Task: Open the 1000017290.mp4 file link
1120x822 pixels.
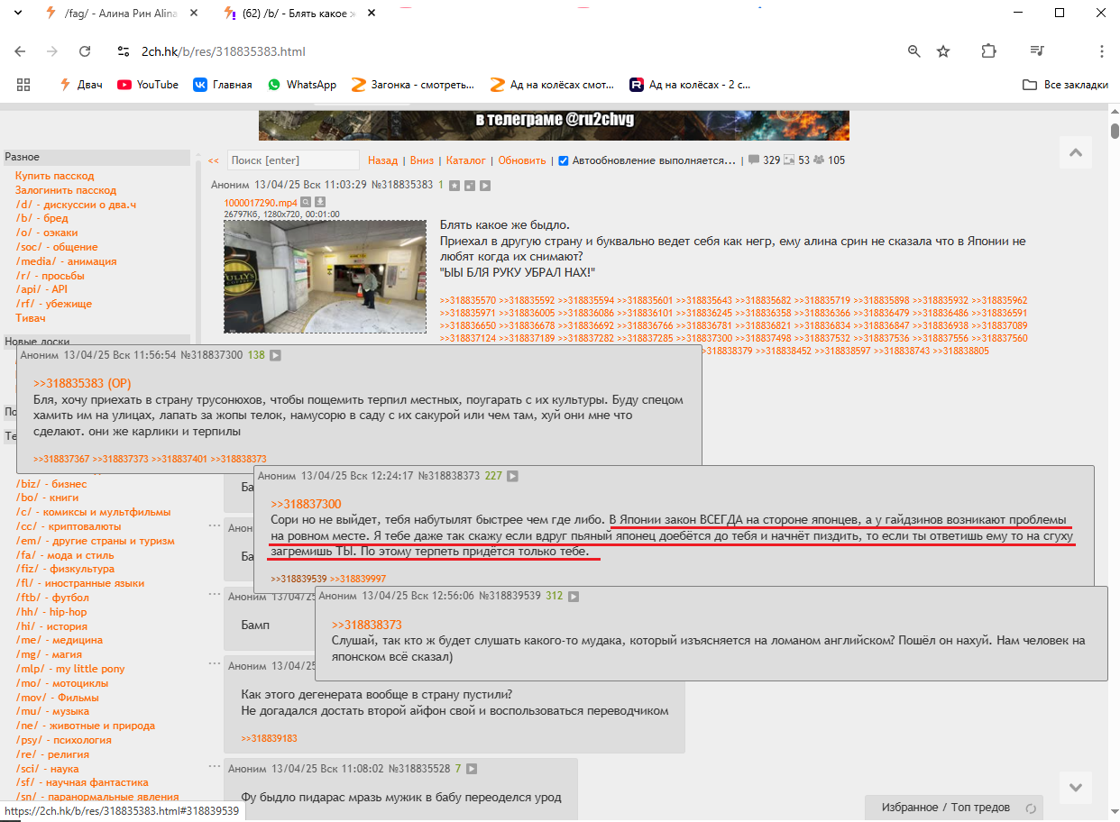Action: tap(261, 203)
